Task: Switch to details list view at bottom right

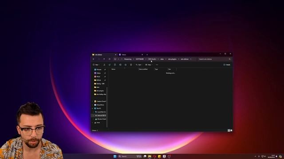Action: point(229,130)
